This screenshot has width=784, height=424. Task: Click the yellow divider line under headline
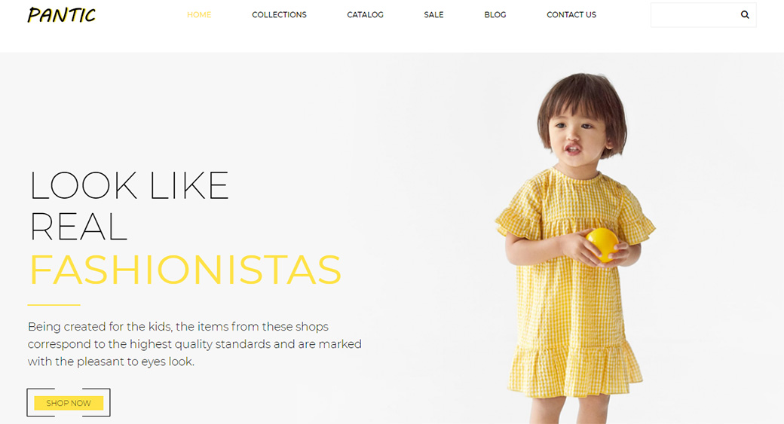pyautogui.click(x=54, y=305)
